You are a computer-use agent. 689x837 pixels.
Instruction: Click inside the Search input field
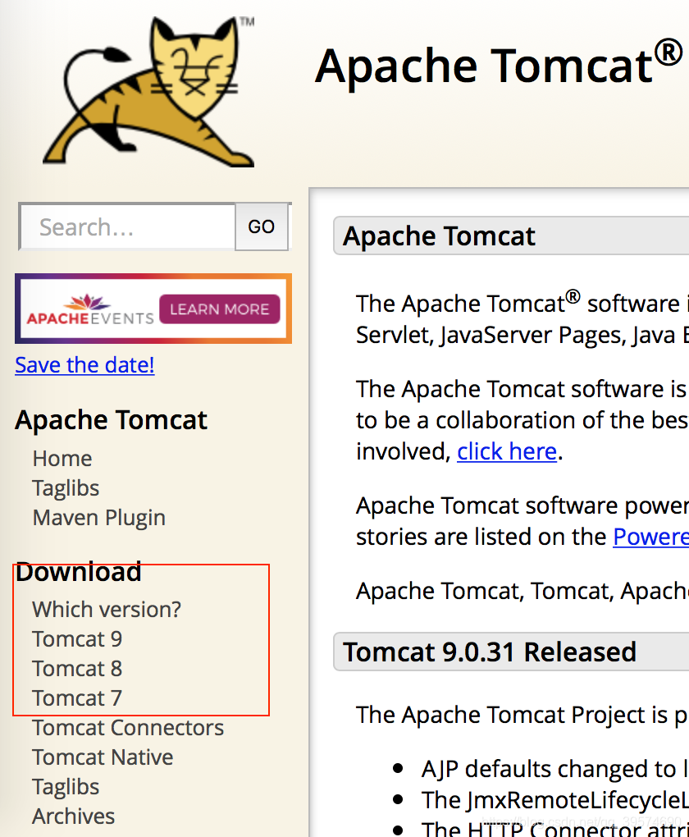point(128,226)
